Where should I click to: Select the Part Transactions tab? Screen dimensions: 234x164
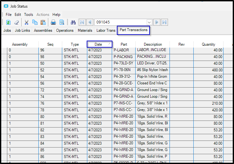pos(133,30)
